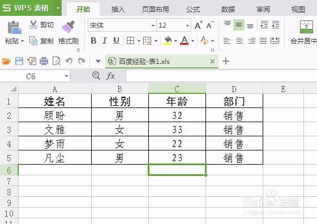Click the Paste clipboard icon

coord(14,27)
